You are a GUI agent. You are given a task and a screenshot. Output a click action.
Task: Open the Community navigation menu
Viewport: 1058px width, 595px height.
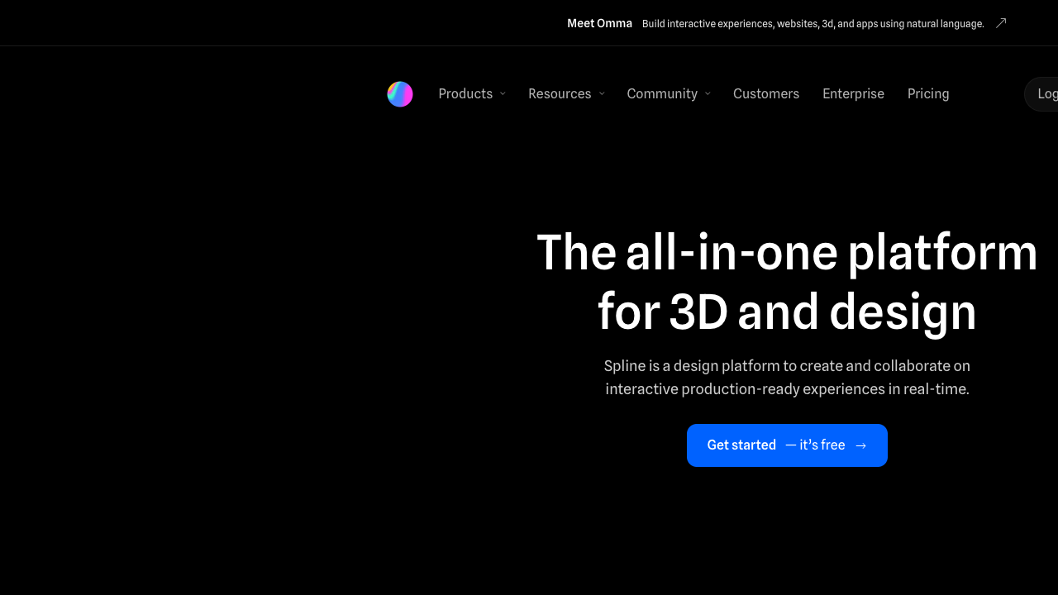click(669, 94)
